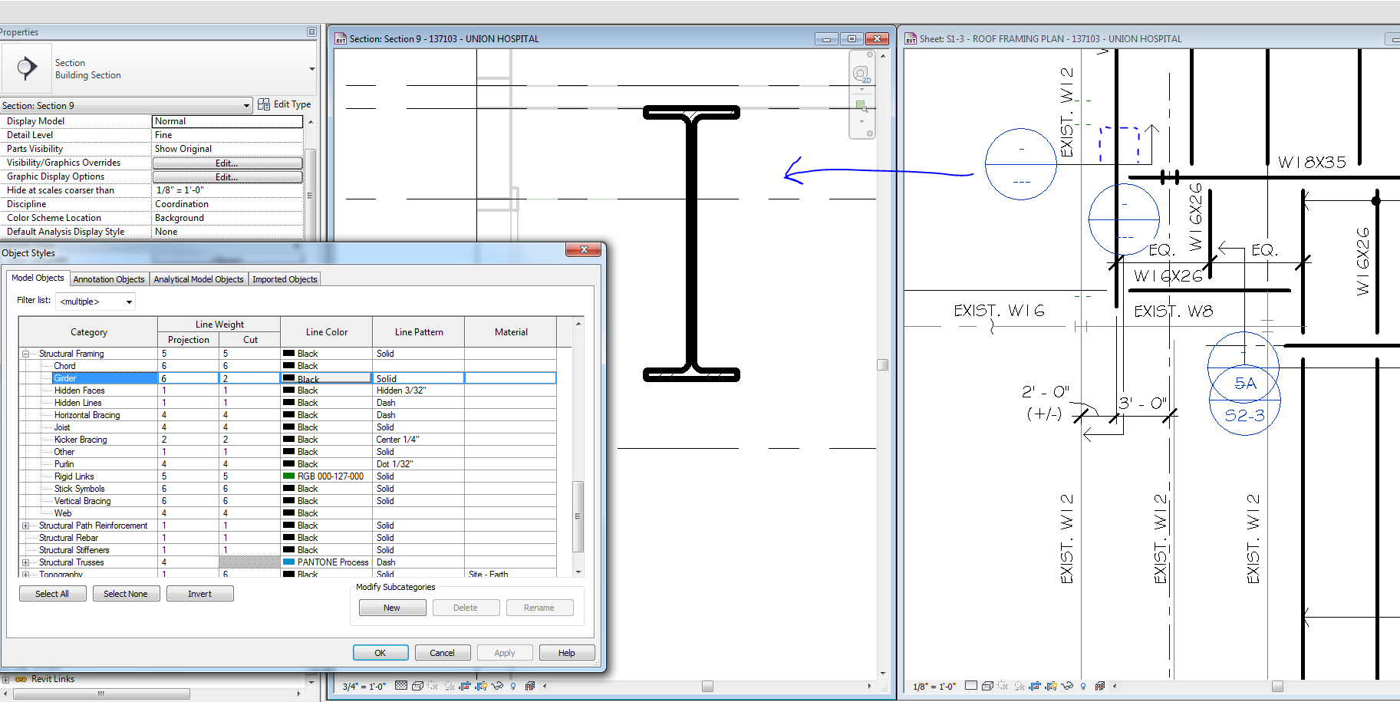This screenshot has height=702, width=1400.
Task: Click the 2D steering wheel navigation icon
Action: pyautogui.click(x=861, y=74)
